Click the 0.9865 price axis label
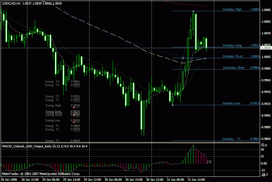Viewport: 272px width, 182px height. 266,139
